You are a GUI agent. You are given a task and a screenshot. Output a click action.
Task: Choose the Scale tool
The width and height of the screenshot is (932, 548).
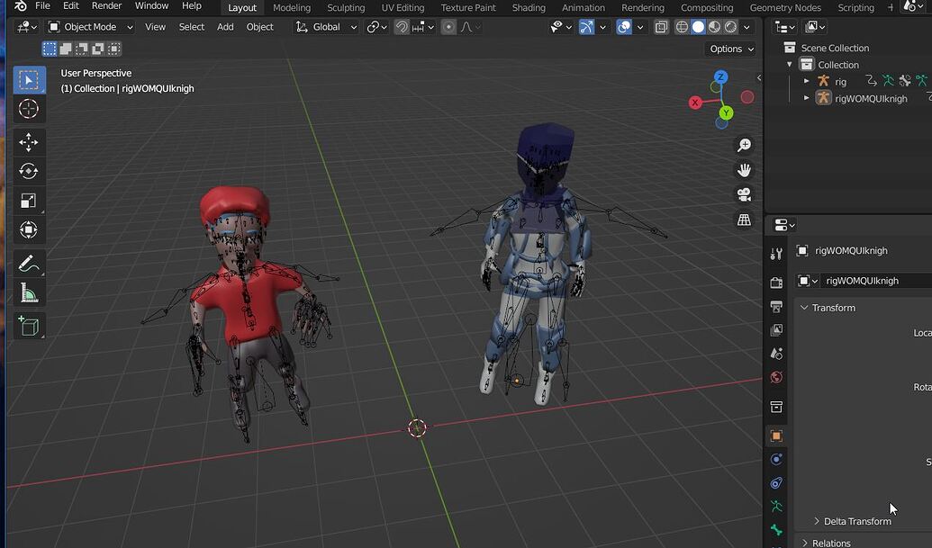(29, 200)
